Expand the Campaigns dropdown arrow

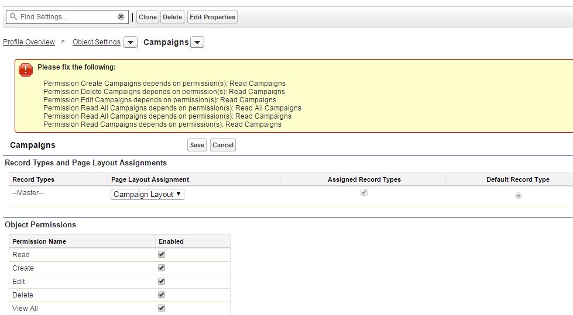197,43
